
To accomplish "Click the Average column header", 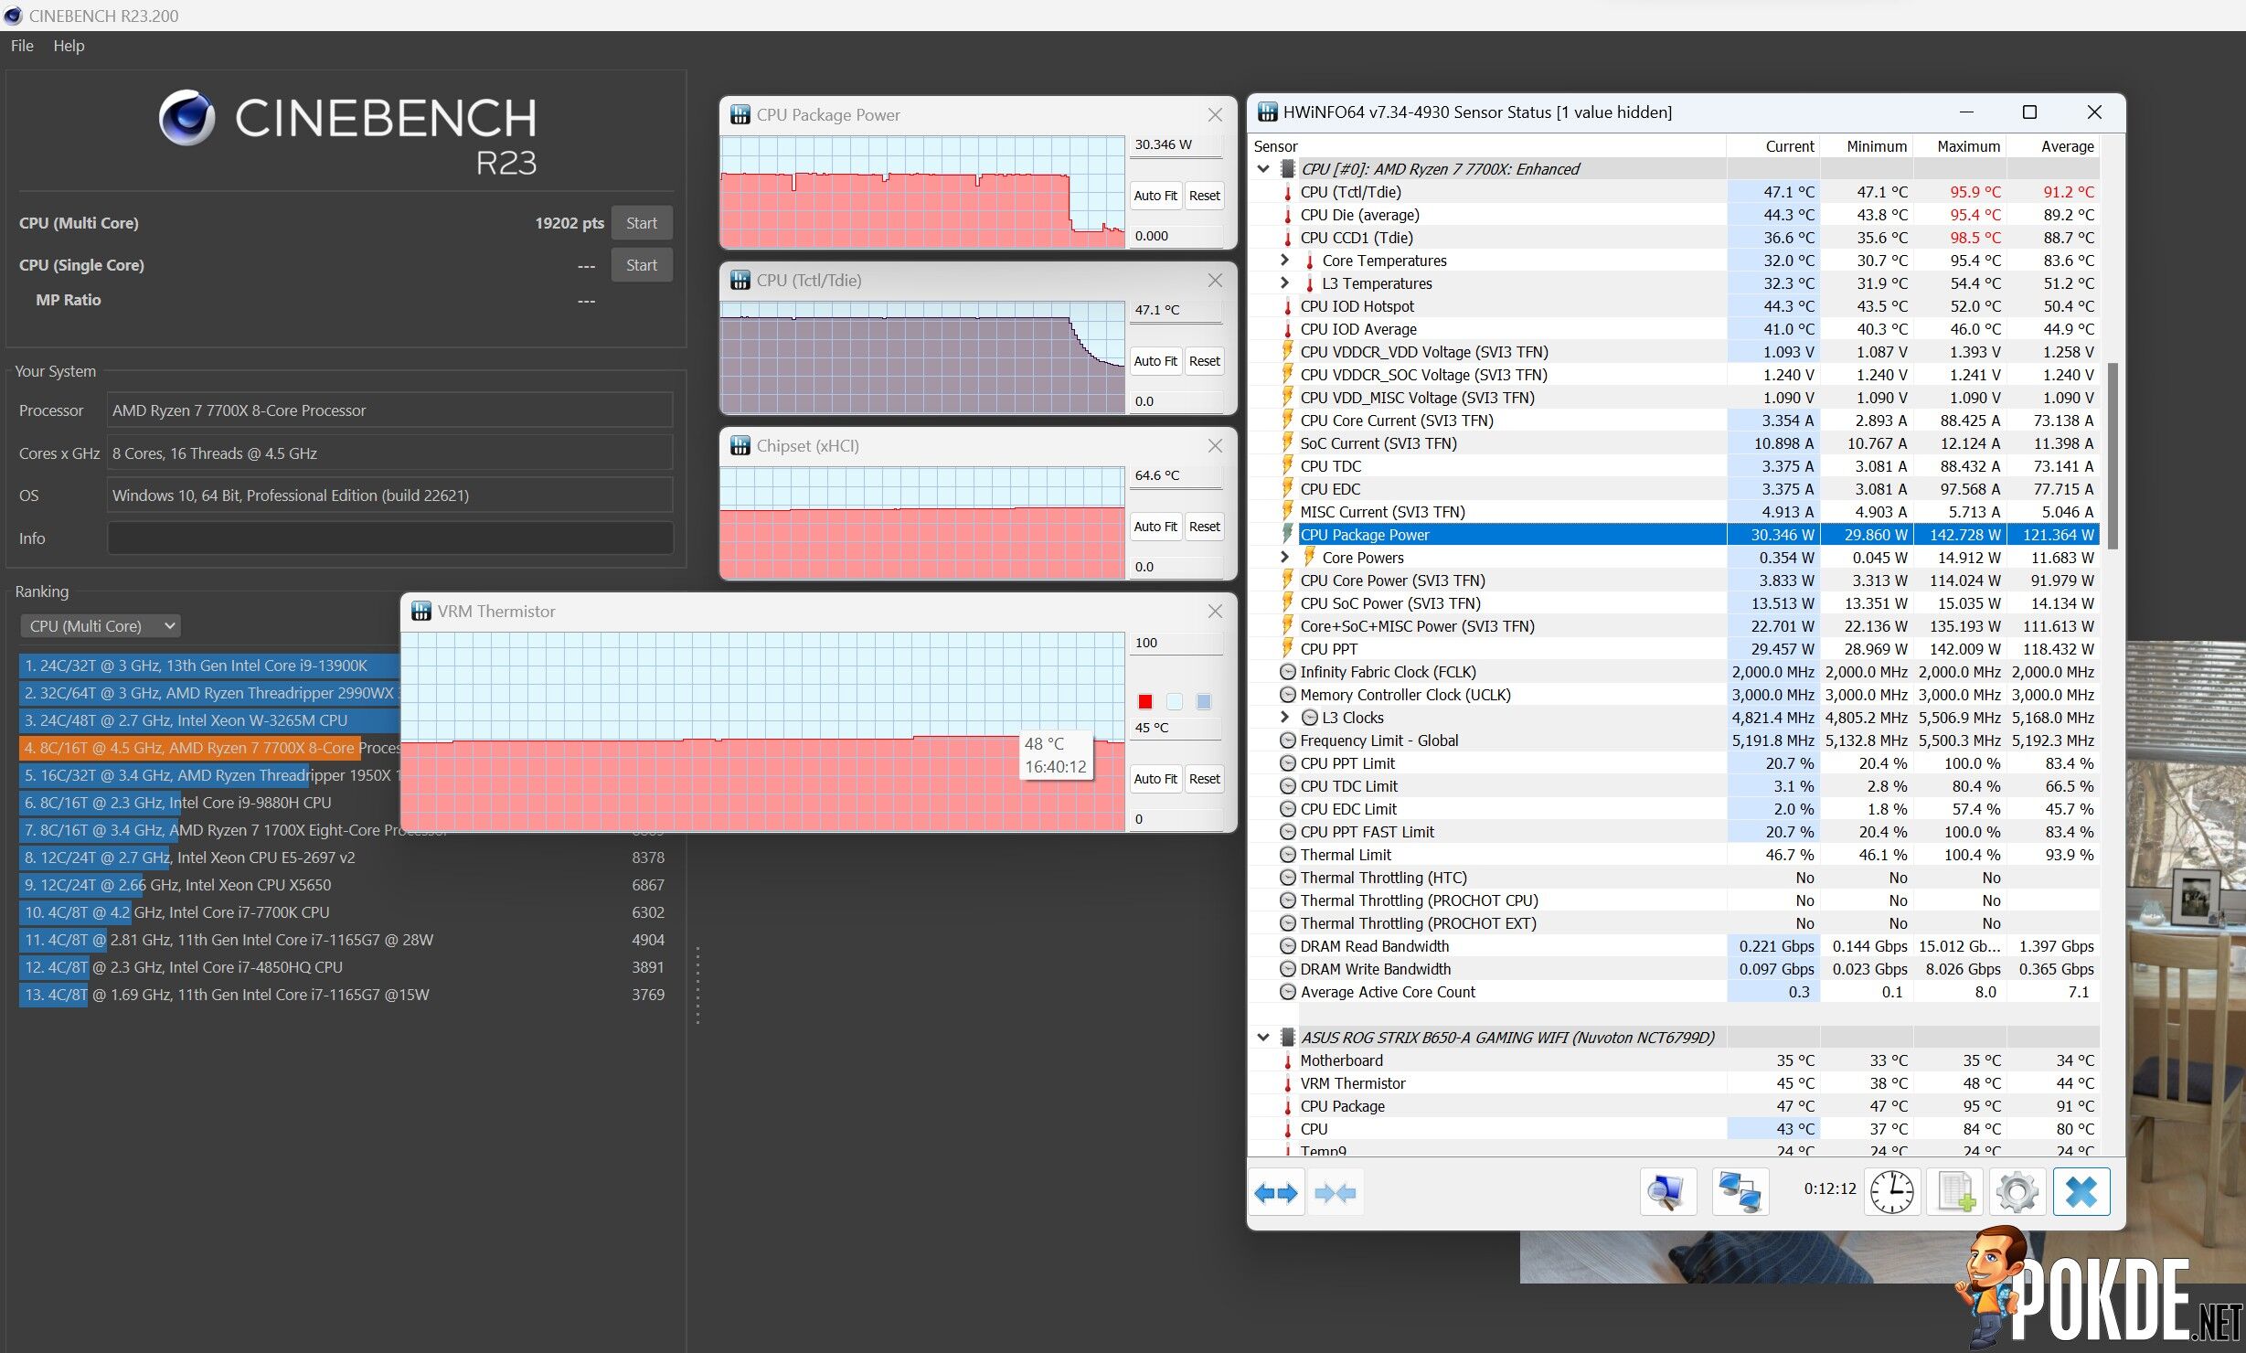I will pos(2053,146).
